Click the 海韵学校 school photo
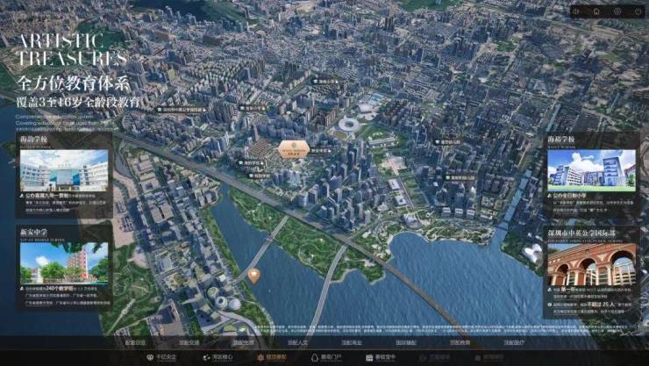This screenshot has height=366, width=649. (64, 170)
